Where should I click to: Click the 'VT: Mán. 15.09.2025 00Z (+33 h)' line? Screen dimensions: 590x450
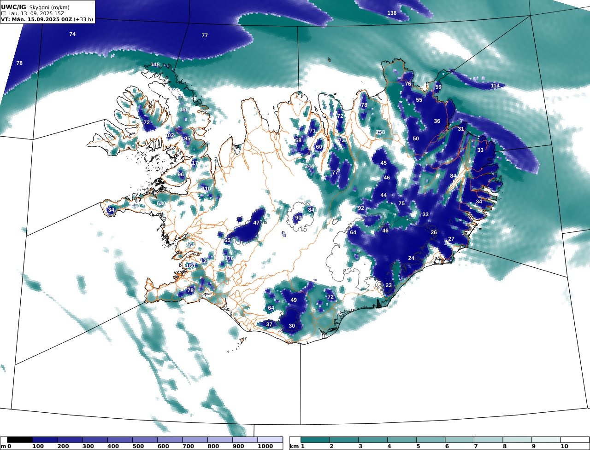(x=47, y=20)
